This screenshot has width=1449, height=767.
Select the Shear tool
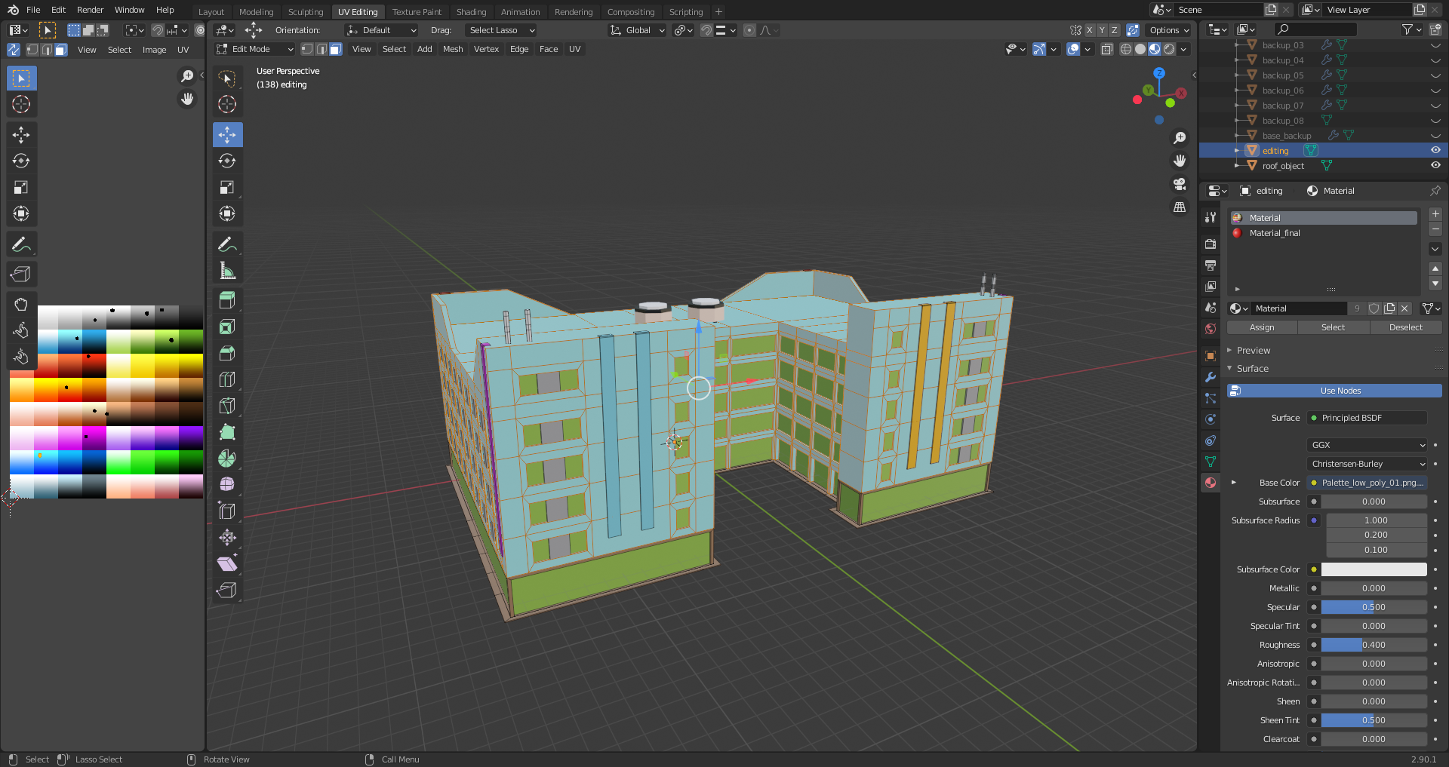click(x=227, y=563)
